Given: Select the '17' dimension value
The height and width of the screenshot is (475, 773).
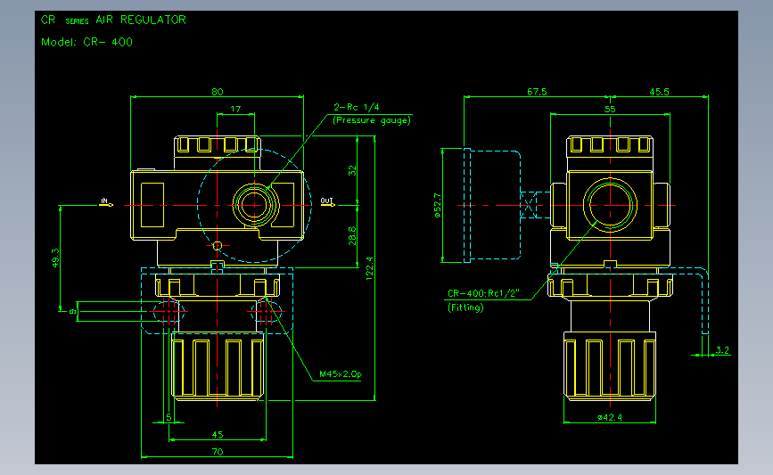Looking at the screenshot, I should pos(235,109).
